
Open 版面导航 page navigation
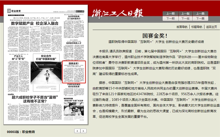coord(182,27)
